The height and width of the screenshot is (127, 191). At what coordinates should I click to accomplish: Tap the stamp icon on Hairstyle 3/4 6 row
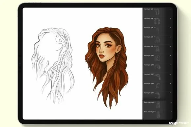coord(171,84)
